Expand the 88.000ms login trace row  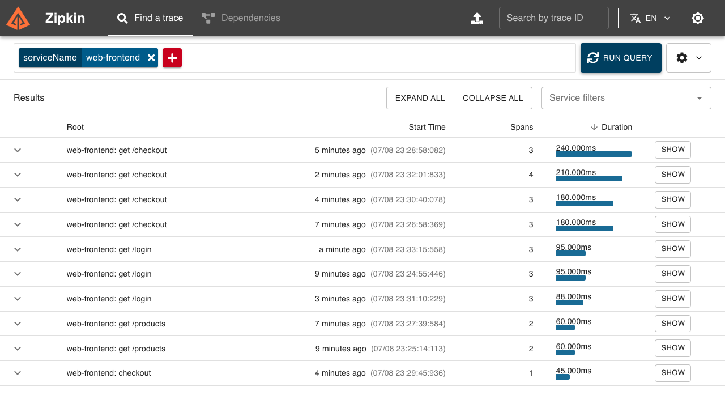point(18,299)
